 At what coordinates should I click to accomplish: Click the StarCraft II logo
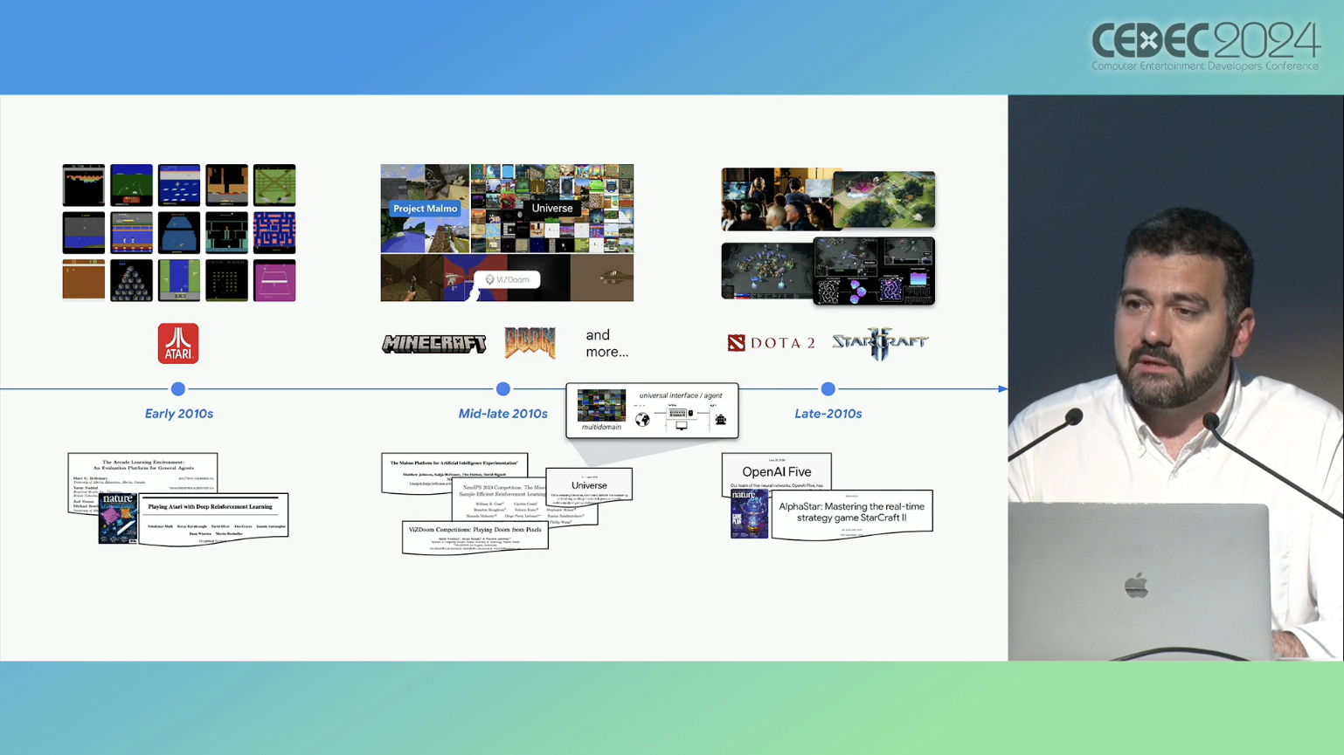point(880,343)
